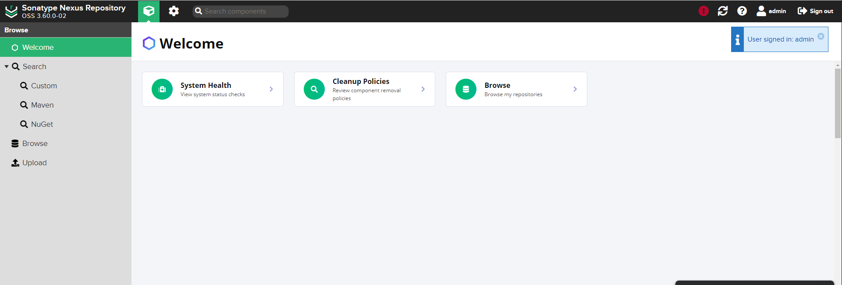Open NuGet search in sidebar
Image resolution: width=842 pixels, height=285 pixels.
[x=42, y=124]
